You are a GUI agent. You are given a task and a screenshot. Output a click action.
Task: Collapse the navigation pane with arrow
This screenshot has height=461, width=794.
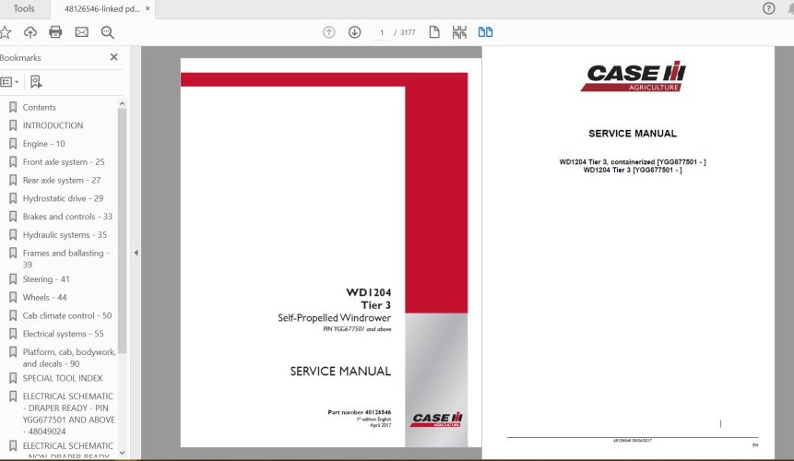click(x=136, y=253)
